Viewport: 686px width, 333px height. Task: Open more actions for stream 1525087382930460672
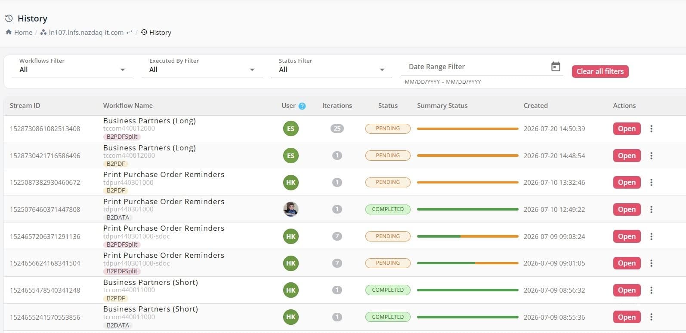coord(651,183)
